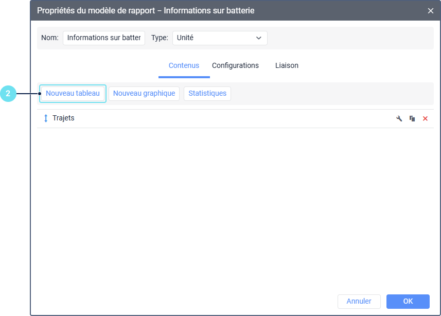The width and height of the screenshot is (441, 316).
Task: Delete the Trajets table with red X
Action: tap(425, 118)
